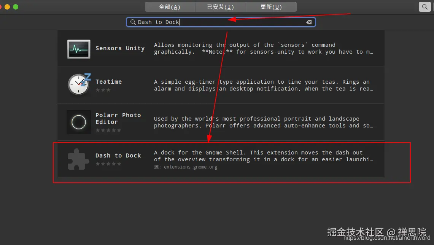Select the Sensors Unity title
Viewport: 434px width, 245px height.
pyautogui.click(x=120, y=48)
